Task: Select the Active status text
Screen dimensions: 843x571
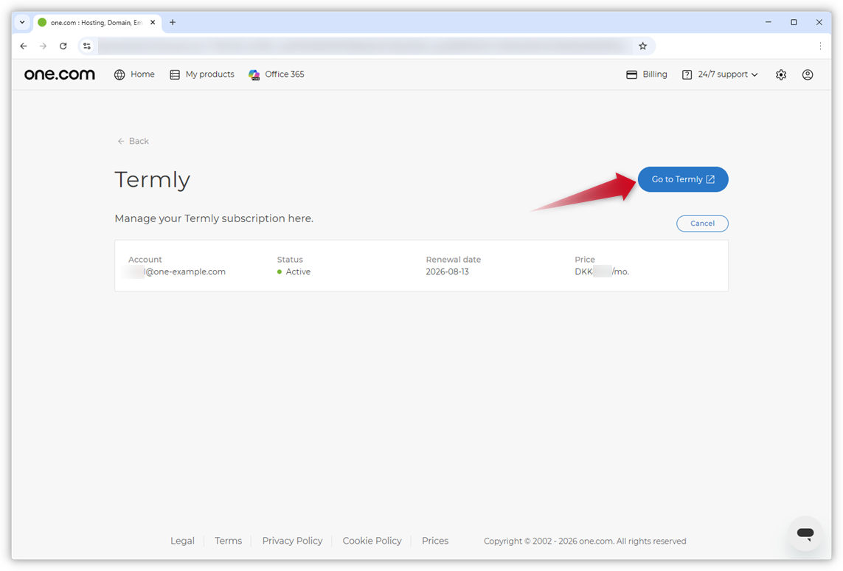Action: click(x=298, y=272)
